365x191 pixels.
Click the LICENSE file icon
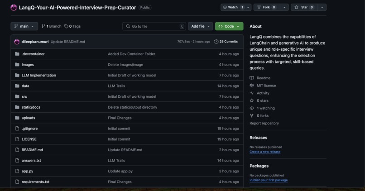click(17, 139)
